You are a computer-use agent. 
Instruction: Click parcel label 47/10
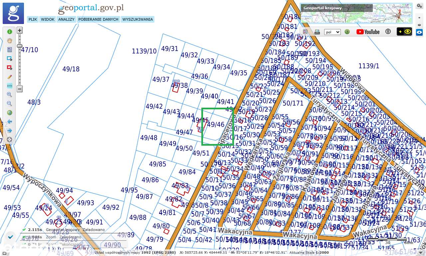30,50
